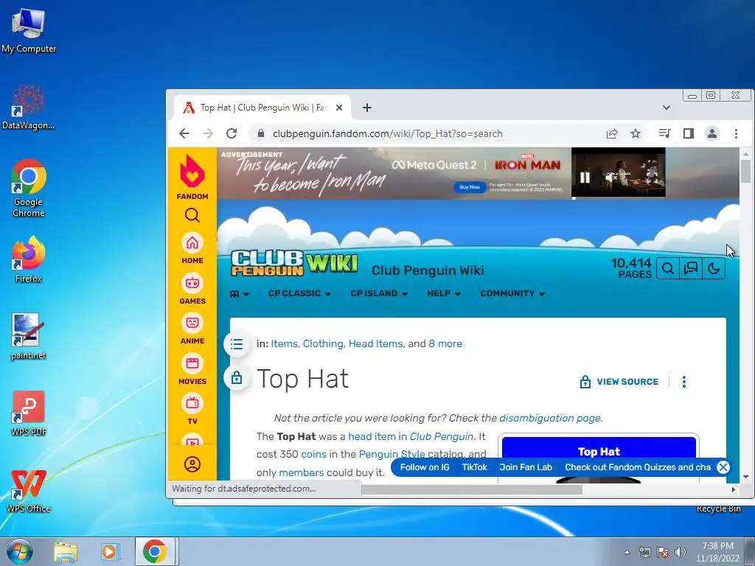Open the Items category link
The image size is (755, 566).
(x=284, y=343)
